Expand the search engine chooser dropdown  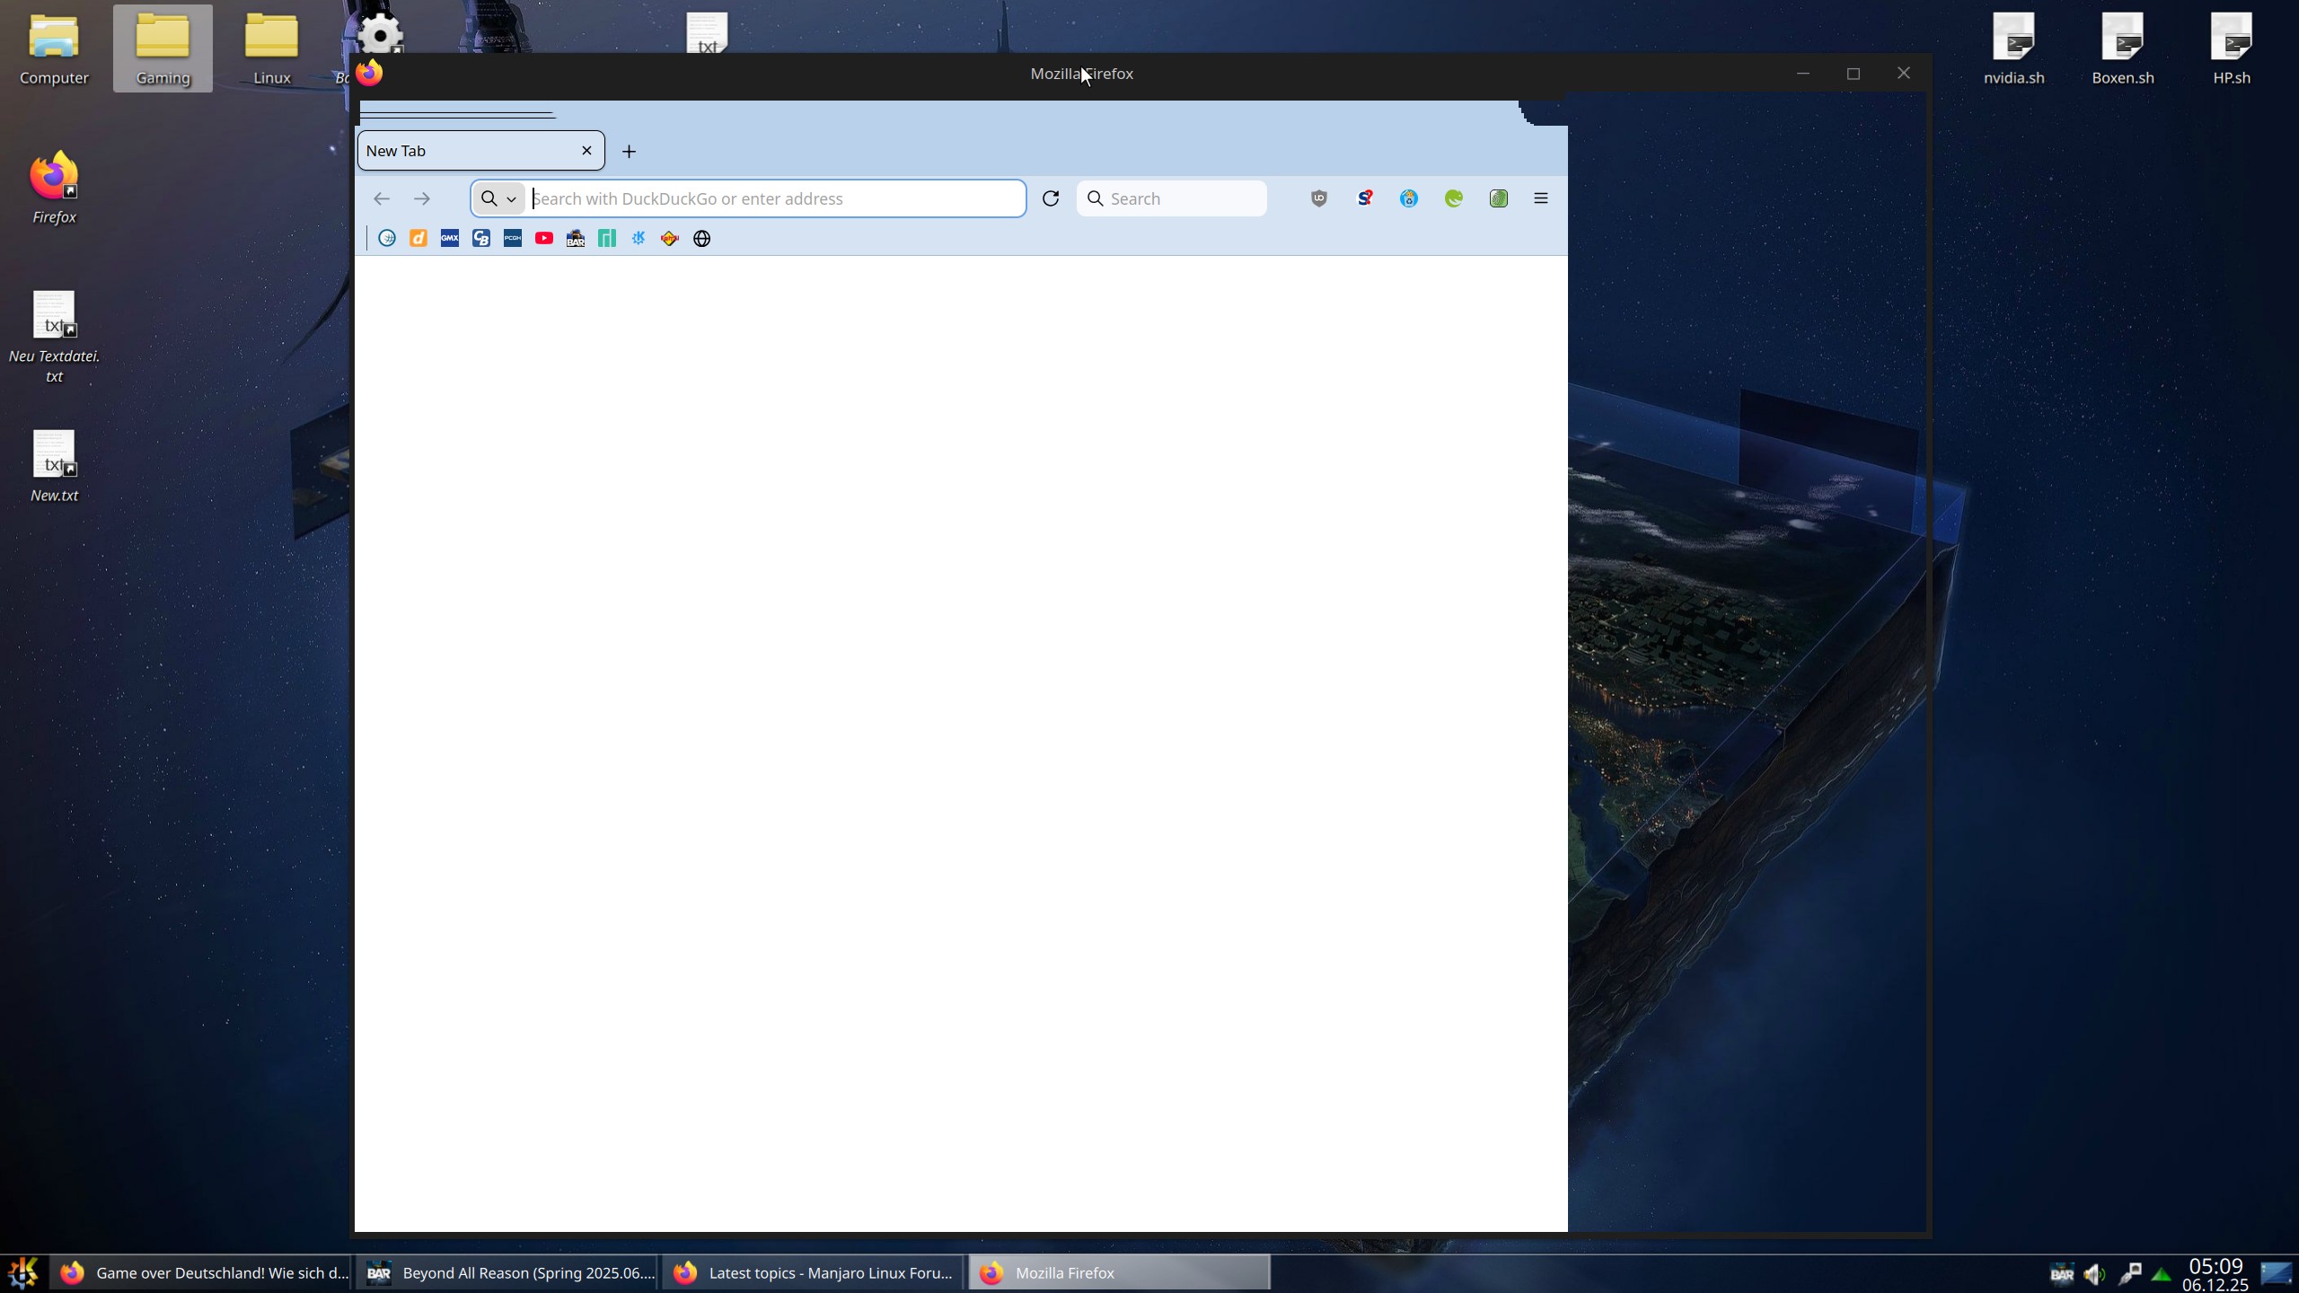click(x=499, y=198)
